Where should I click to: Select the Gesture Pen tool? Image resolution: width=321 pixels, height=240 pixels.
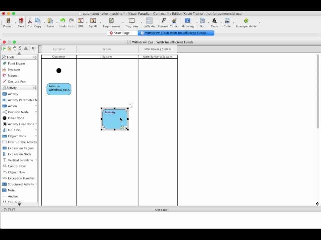point(17,82)
